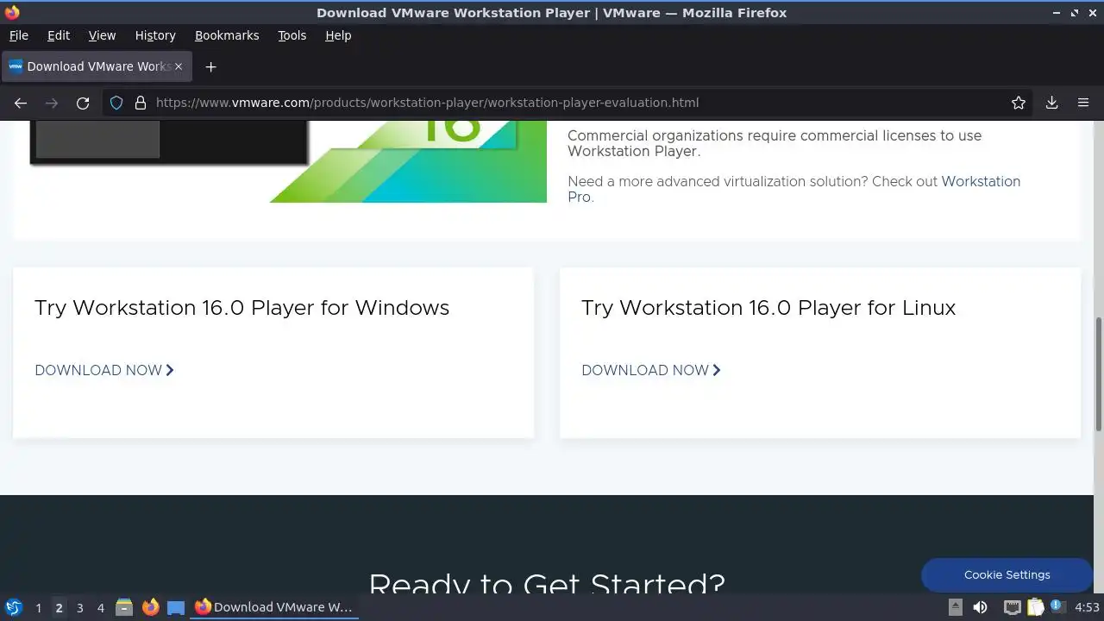Open the Tools menu
Viewport: 1104px width, 621px height.
pos(292,35)
